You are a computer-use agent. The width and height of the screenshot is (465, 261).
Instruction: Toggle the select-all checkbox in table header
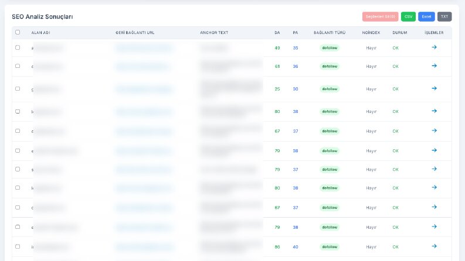click(x=18, y=32)
